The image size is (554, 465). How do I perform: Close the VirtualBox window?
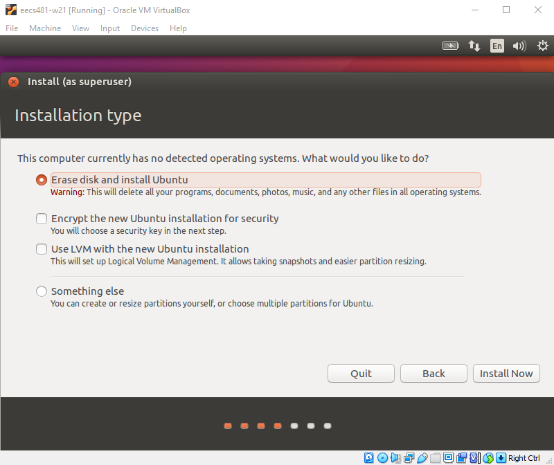(538, 10)
